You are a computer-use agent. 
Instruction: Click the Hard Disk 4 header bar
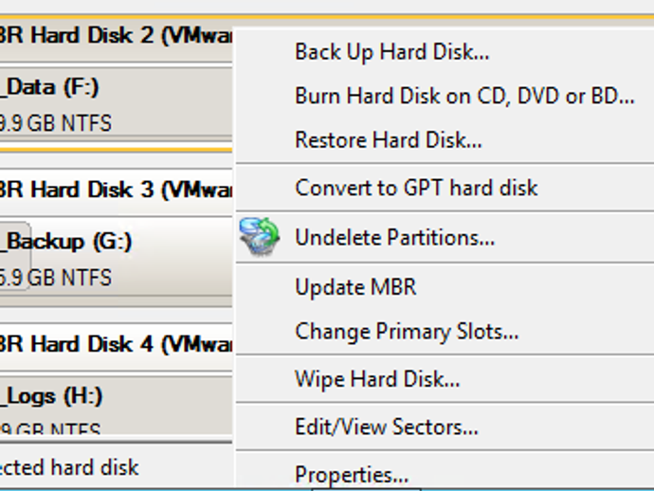[116, 345]
